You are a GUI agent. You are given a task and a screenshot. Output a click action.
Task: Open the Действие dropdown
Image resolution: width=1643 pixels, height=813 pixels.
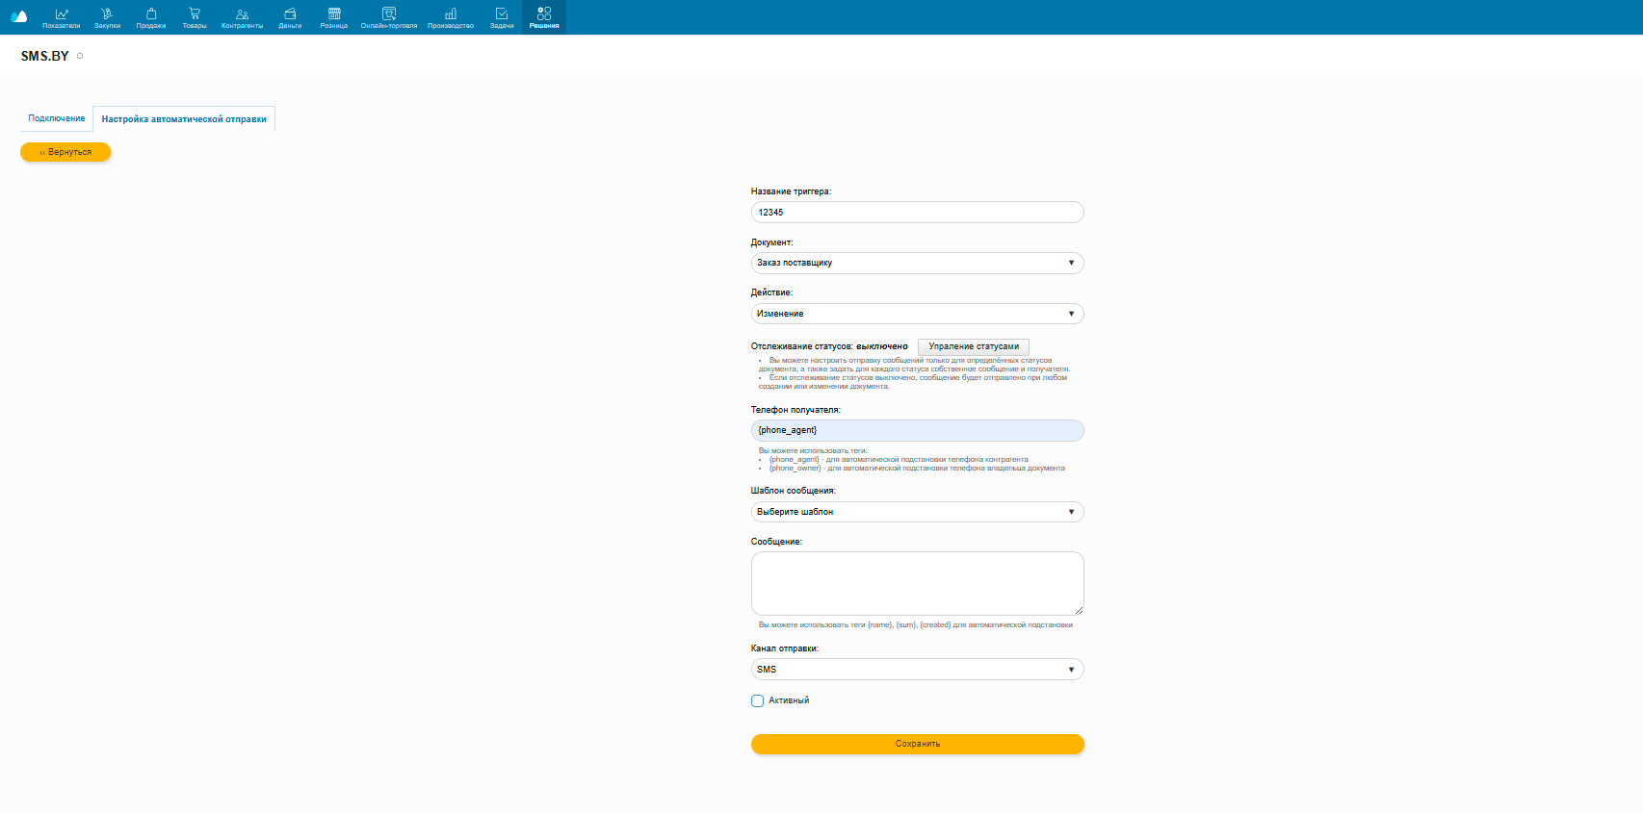point(917,314)
